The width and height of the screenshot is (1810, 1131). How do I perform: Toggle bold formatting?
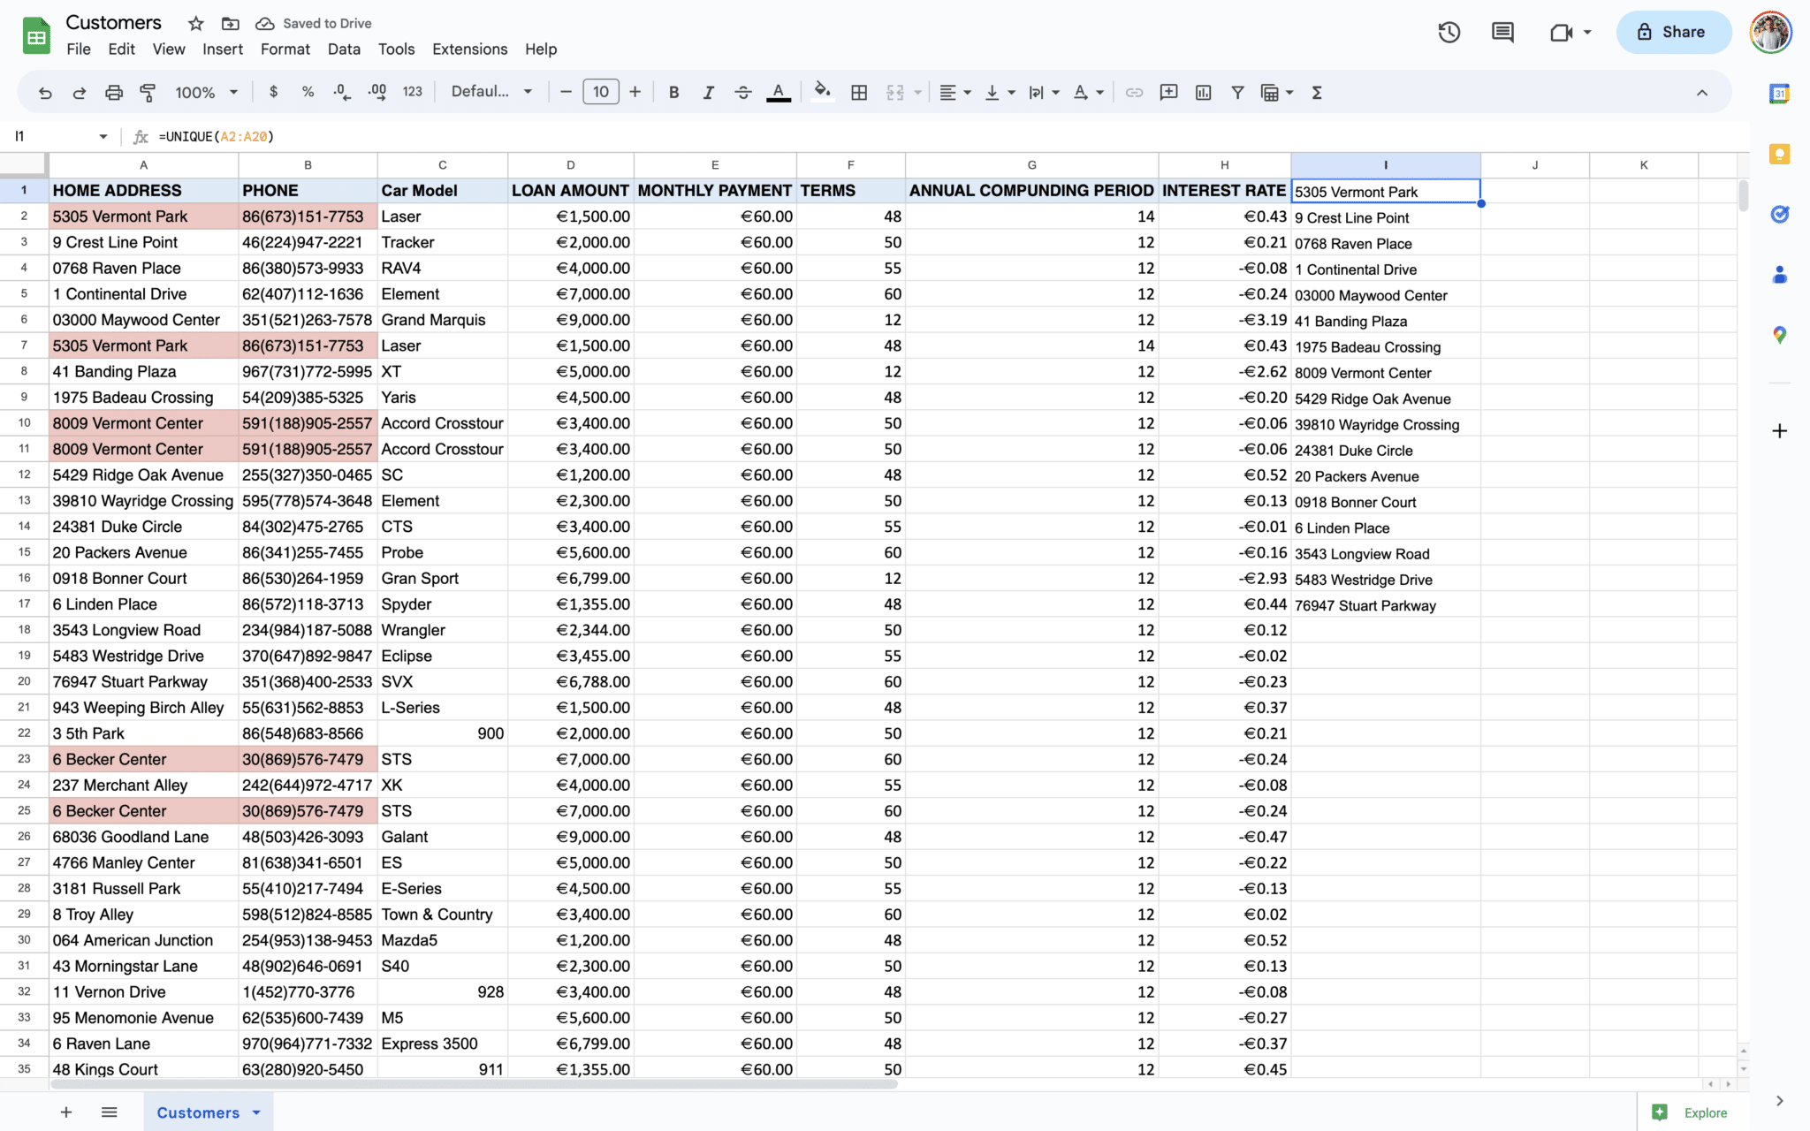pyautogui.click(x=673, y=92)
